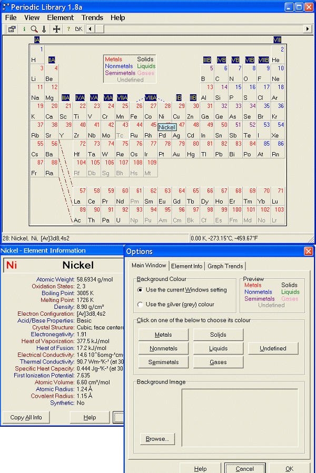This screenshot has height=473, width=316.
Task: Click Help in Nickel Element Information window
Action: point(90,417)
